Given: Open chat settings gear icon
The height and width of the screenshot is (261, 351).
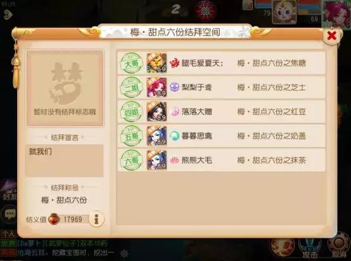Looking at the screenshot, I should (x=124, y=253).
